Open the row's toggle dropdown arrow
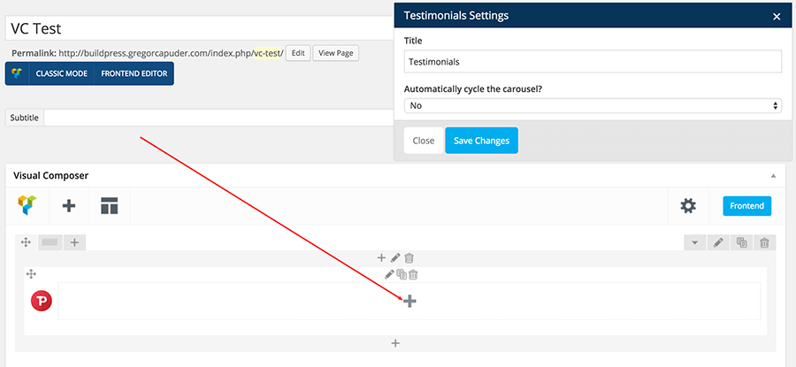This screenshot has height=367, width=796. 695,243
